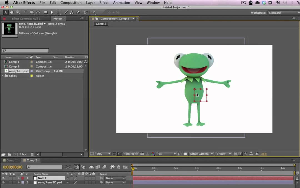Select the Pan Behind anchor point tool

click(38, 13)
